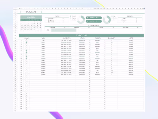Click the STATUS filter funnel icon

(x=88, y=21)
